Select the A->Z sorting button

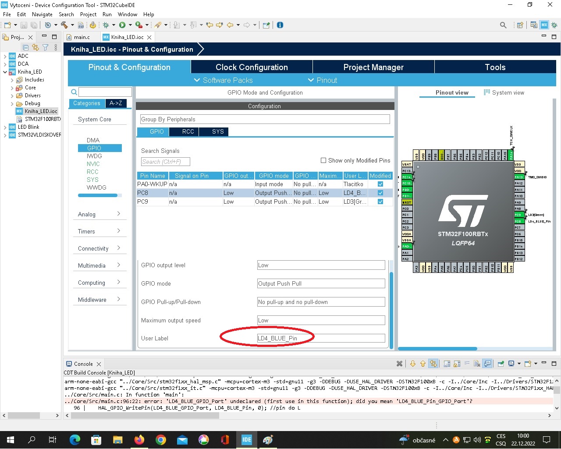116,103
